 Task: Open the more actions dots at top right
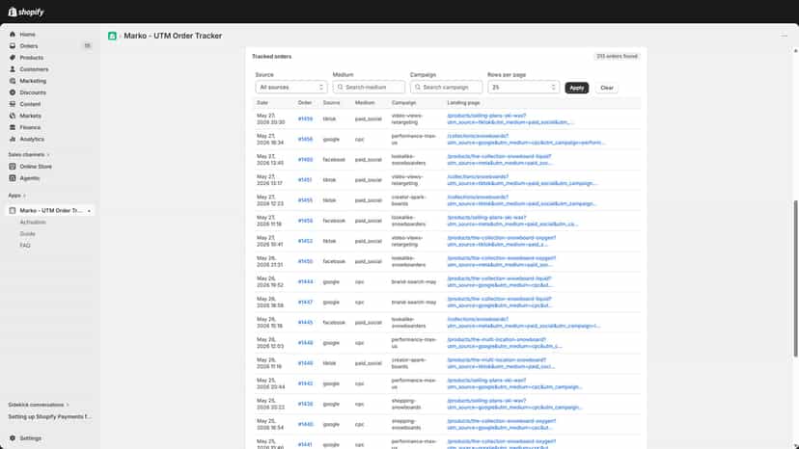pyautogui.click(x=785, y=36)
